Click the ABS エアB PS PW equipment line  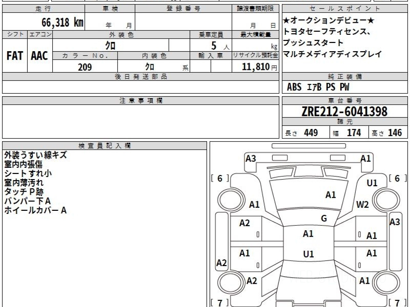click(318, 87)
